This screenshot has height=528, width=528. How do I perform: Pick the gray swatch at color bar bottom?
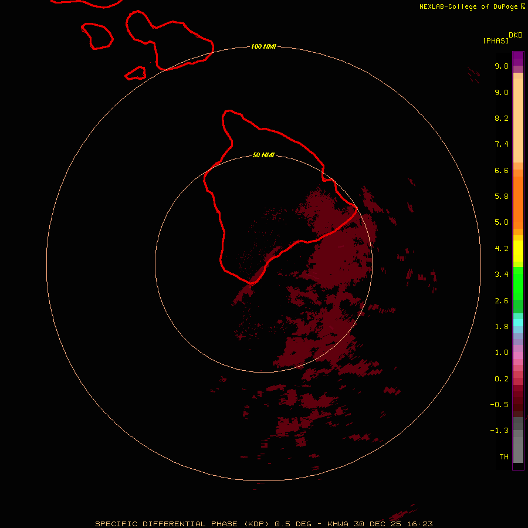pos(518,449)
